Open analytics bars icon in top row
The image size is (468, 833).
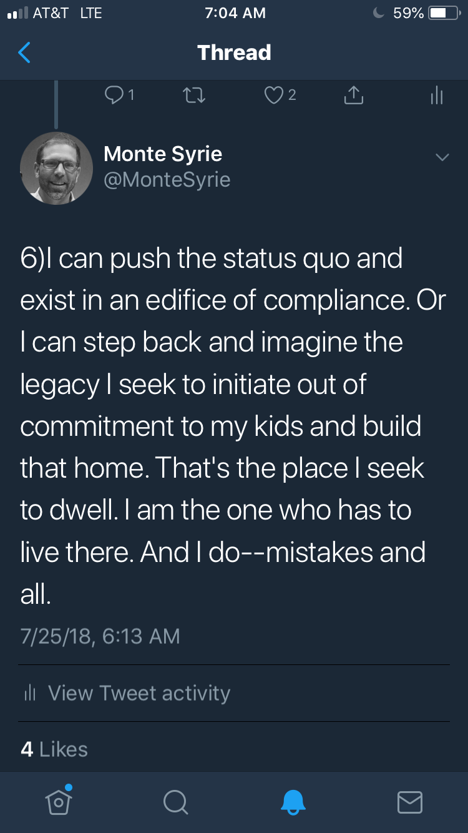[x=437, y=95]
